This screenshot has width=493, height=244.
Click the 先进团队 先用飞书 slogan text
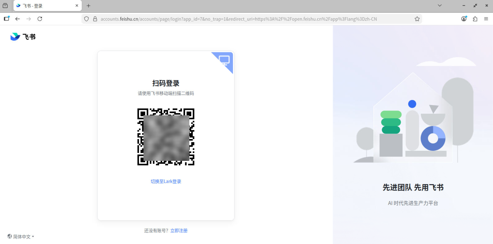413,187
